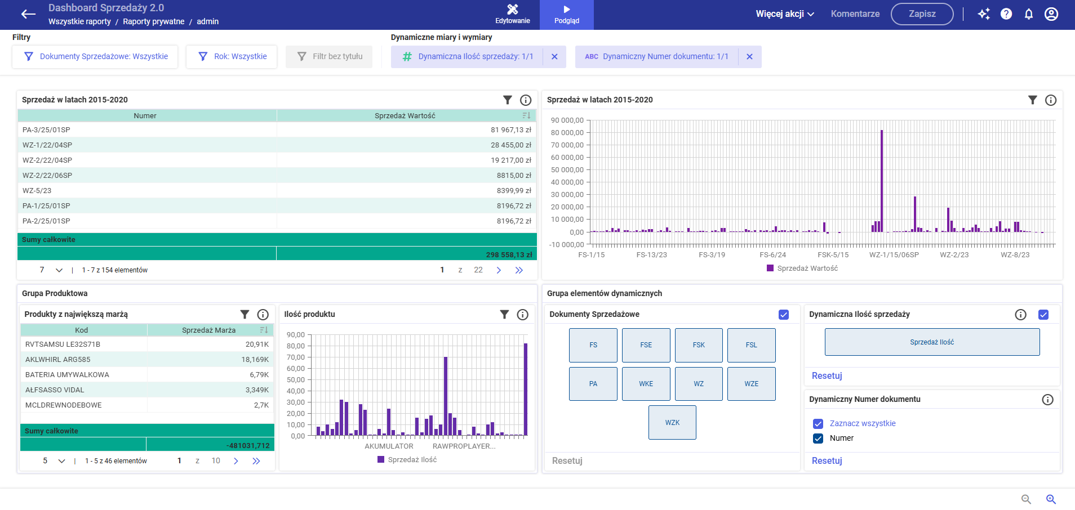Screen dimensions: 1075x510
Task: Open the notifications bell
Action: tap(1029, 14)
